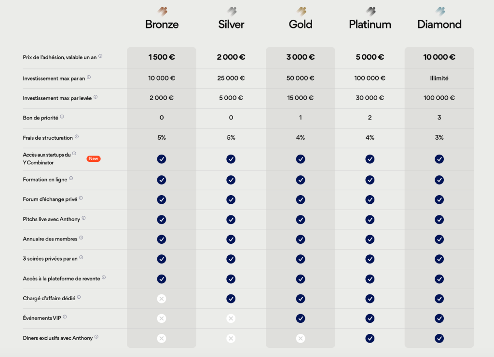
Task: Click the 10 000 € Diamond price
Action: pyautogui.click(x=439, y=57)
